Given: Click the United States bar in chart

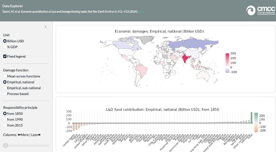Looking at the screenshot, I should (74, 127).
